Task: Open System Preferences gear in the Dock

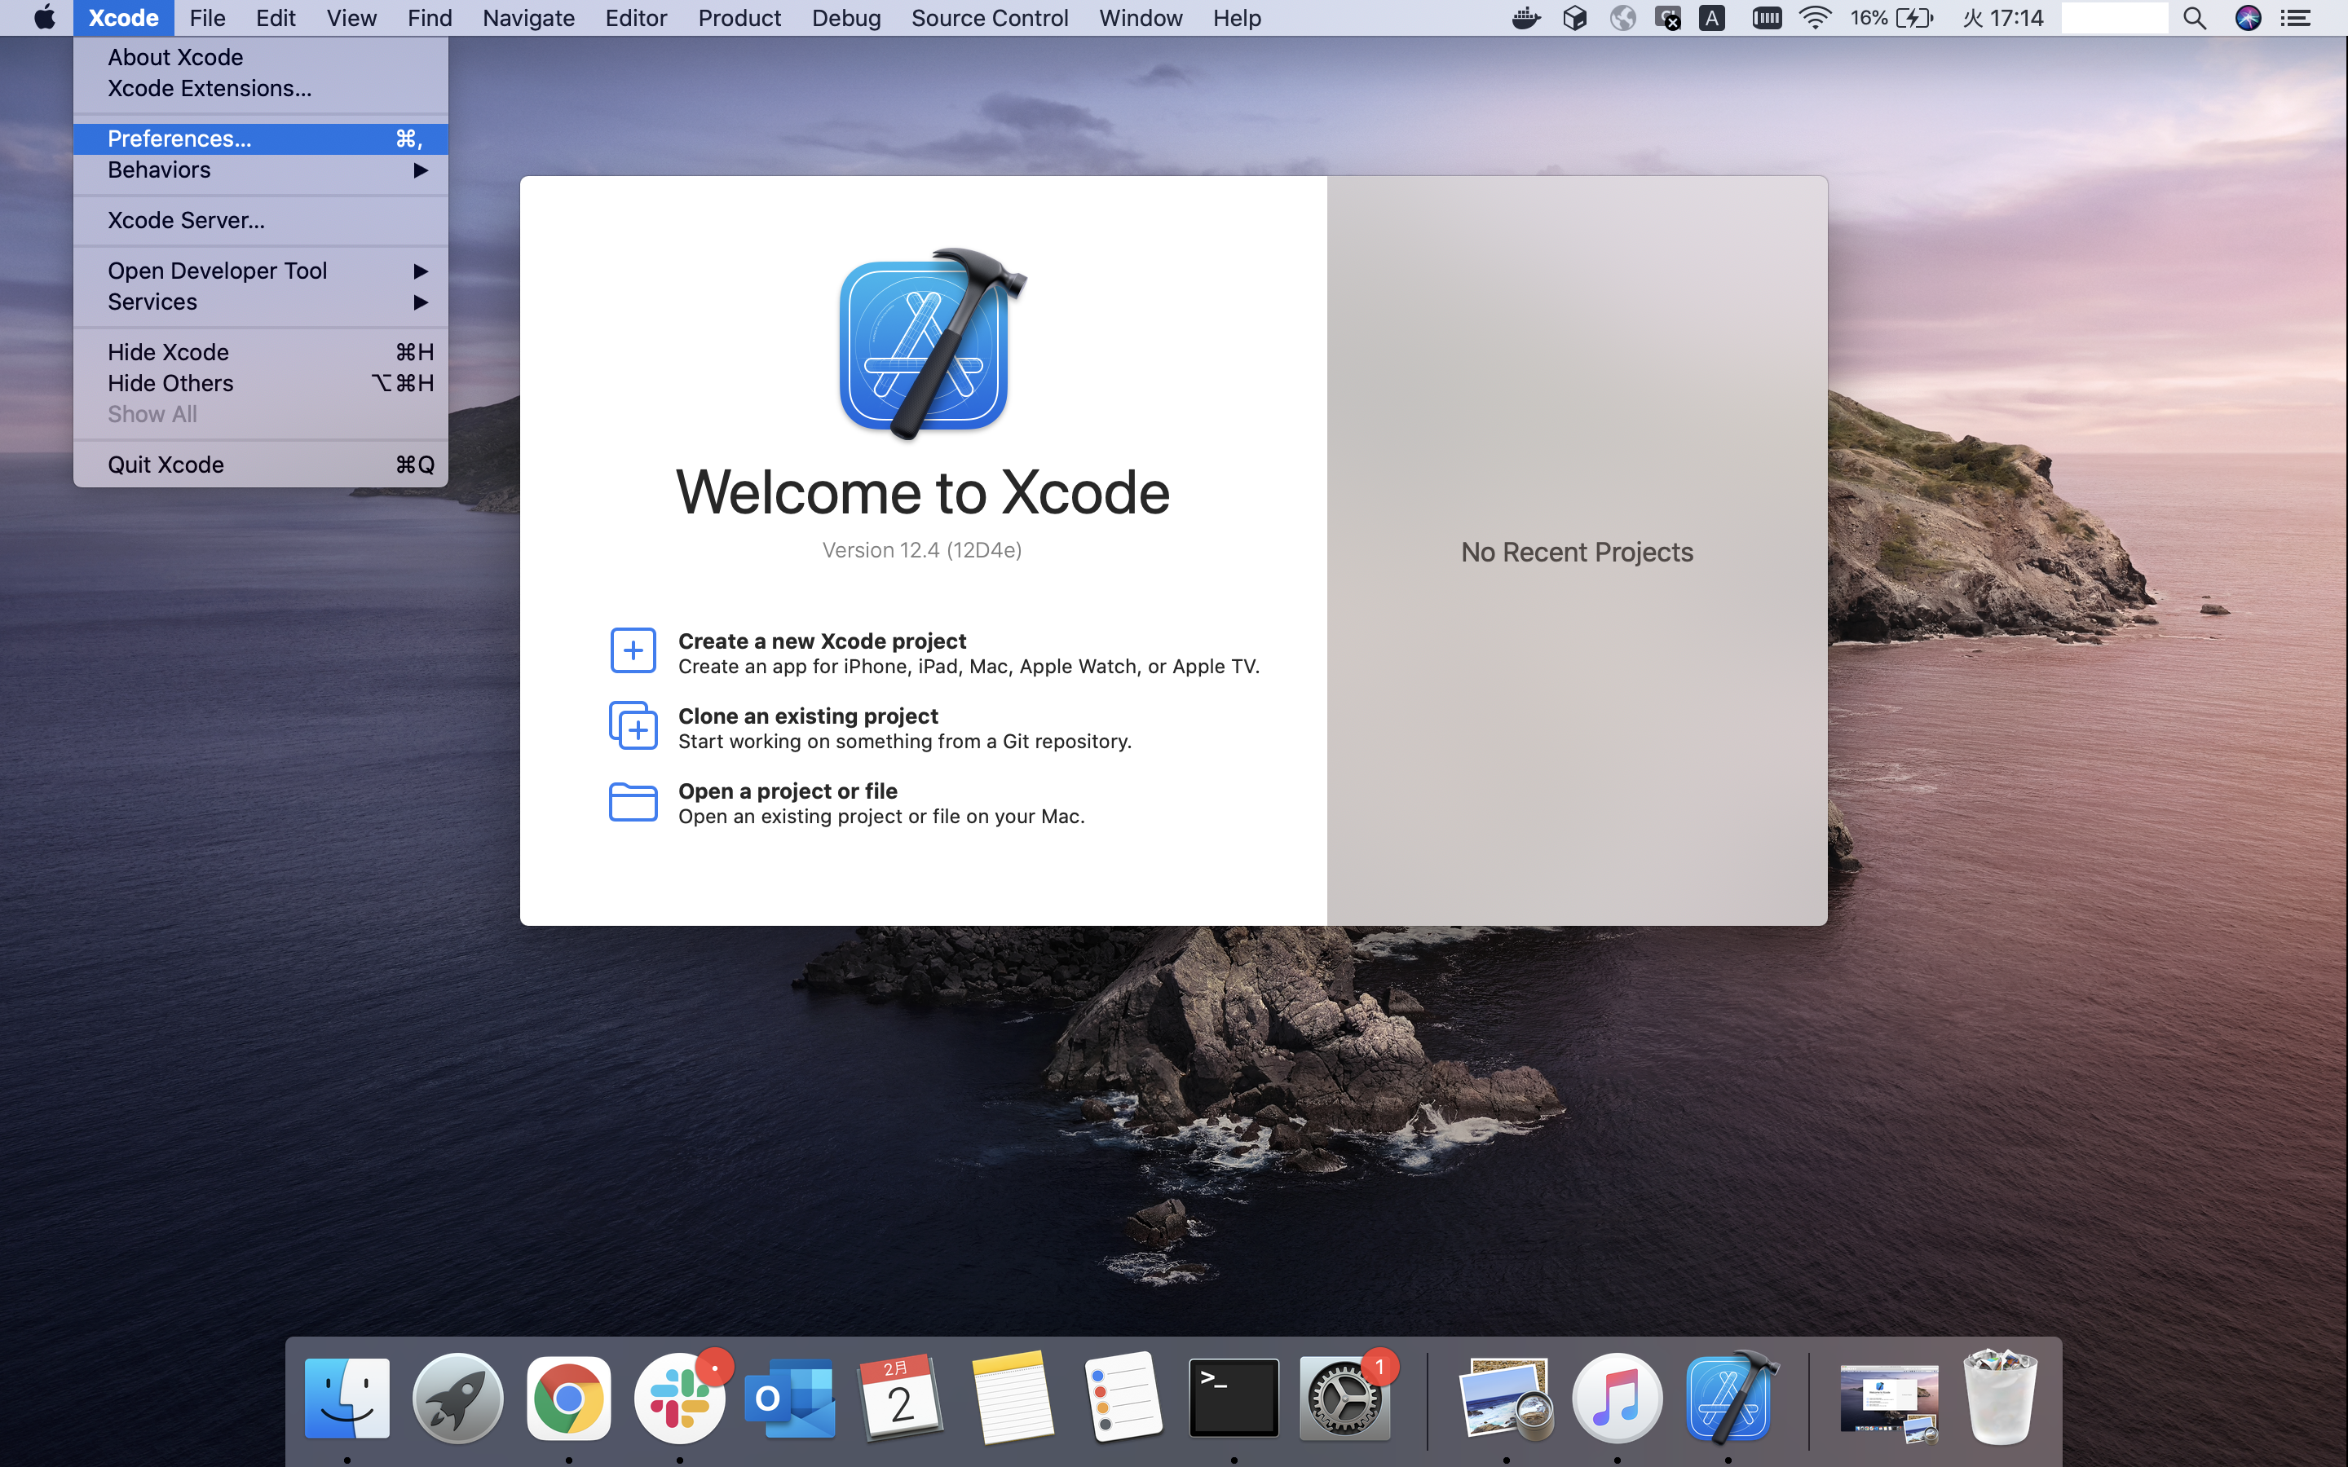Action: tap(1344, 1398)
